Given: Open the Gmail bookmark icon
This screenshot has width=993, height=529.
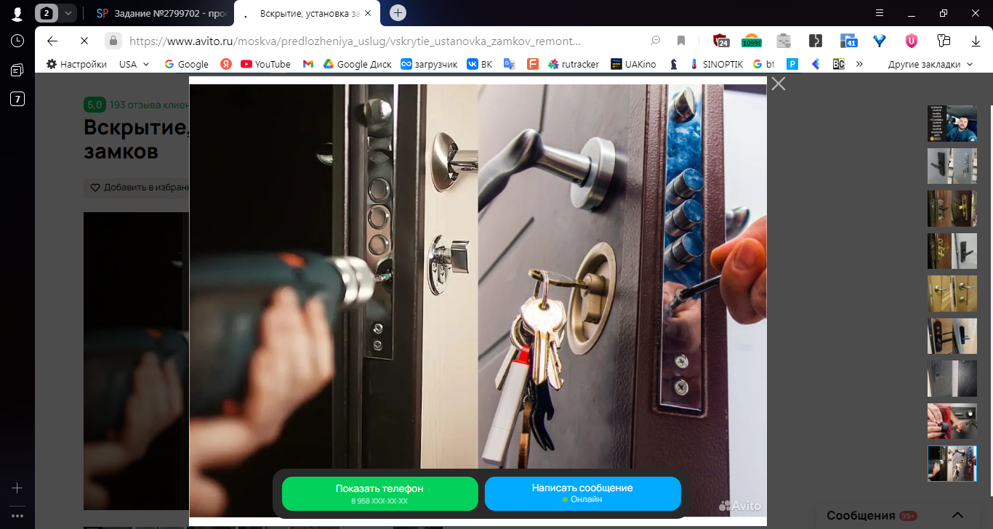Looking at the screenshot, I should tap(308, 64).
